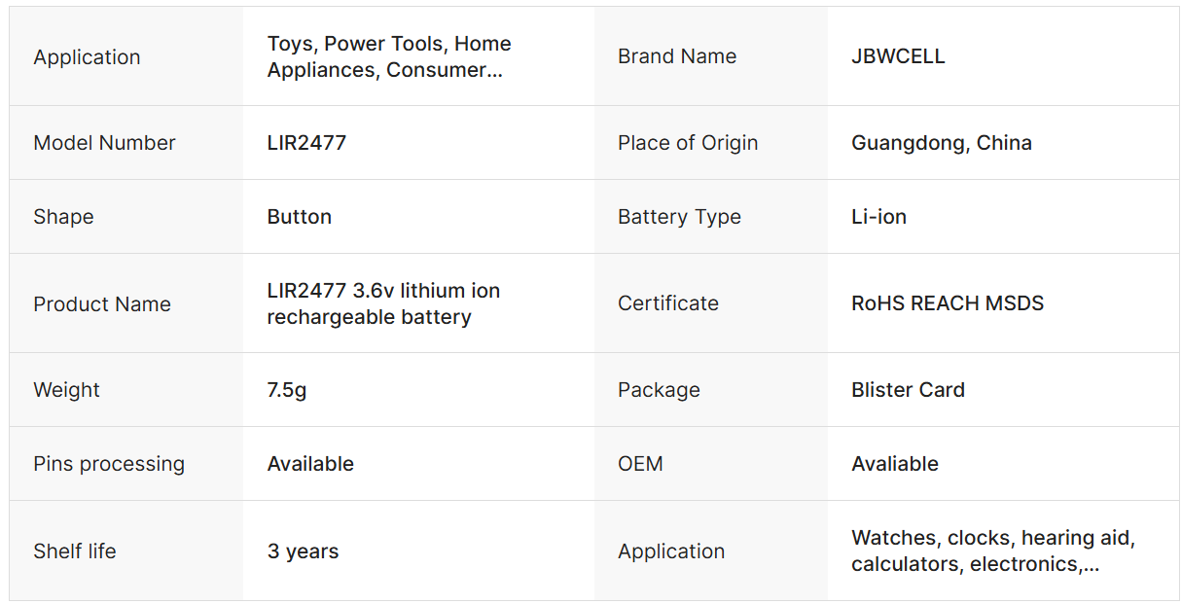
Task: Select the "Li-ion" battery type value
Action: pos(878,217)
